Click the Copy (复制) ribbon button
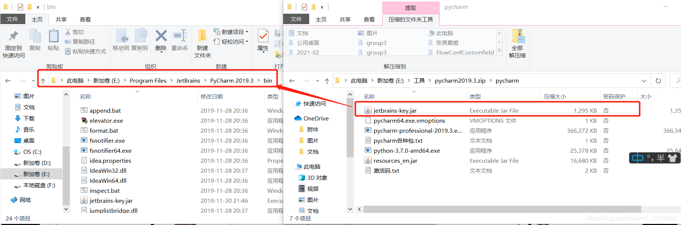 [35, 40]
